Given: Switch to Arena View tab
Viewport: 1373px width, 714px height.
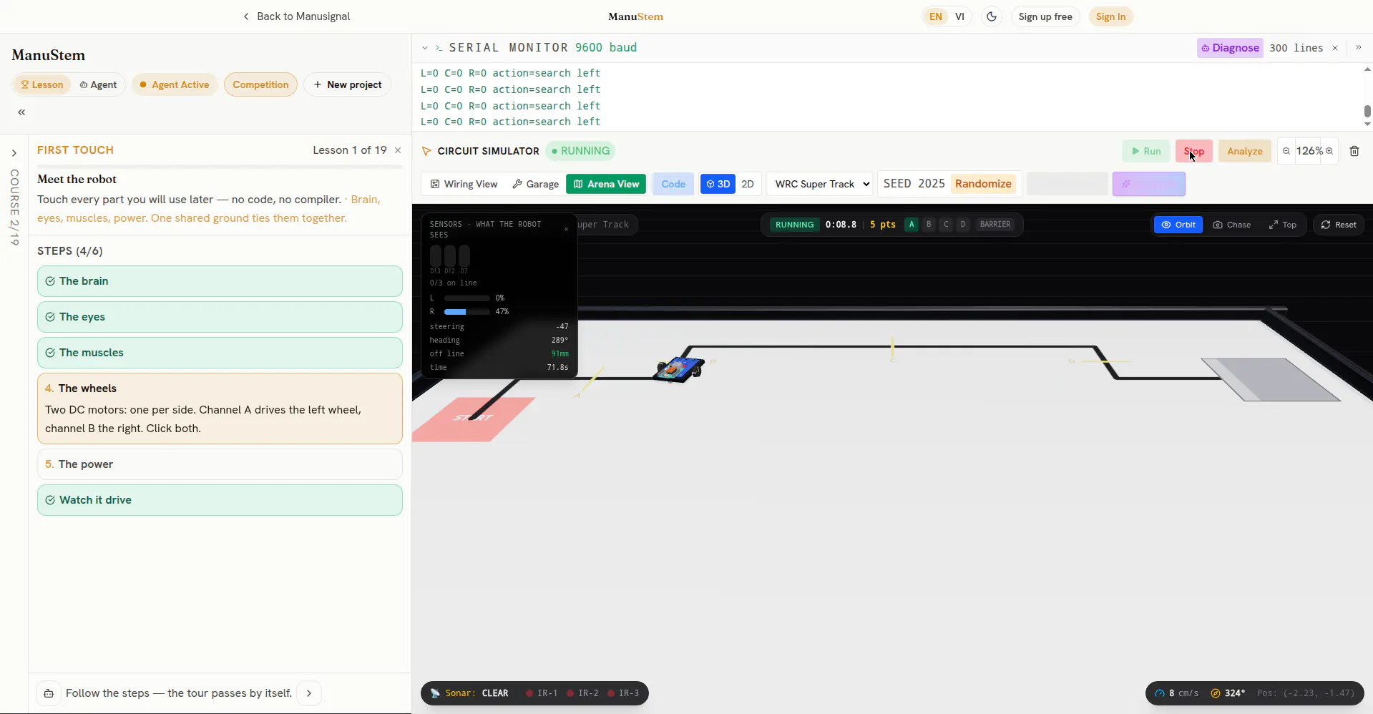Looking at the screenshot, I should click(606, 184).
